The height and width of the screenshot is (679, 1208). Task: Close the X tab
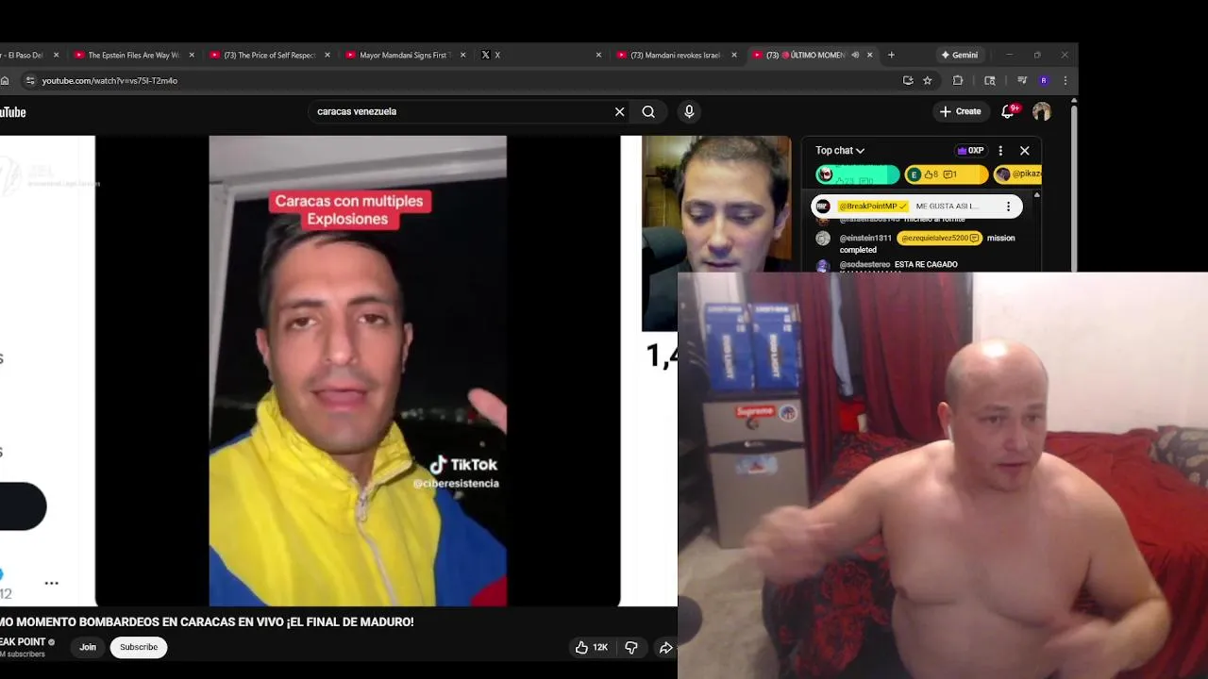tap(598, 55)
